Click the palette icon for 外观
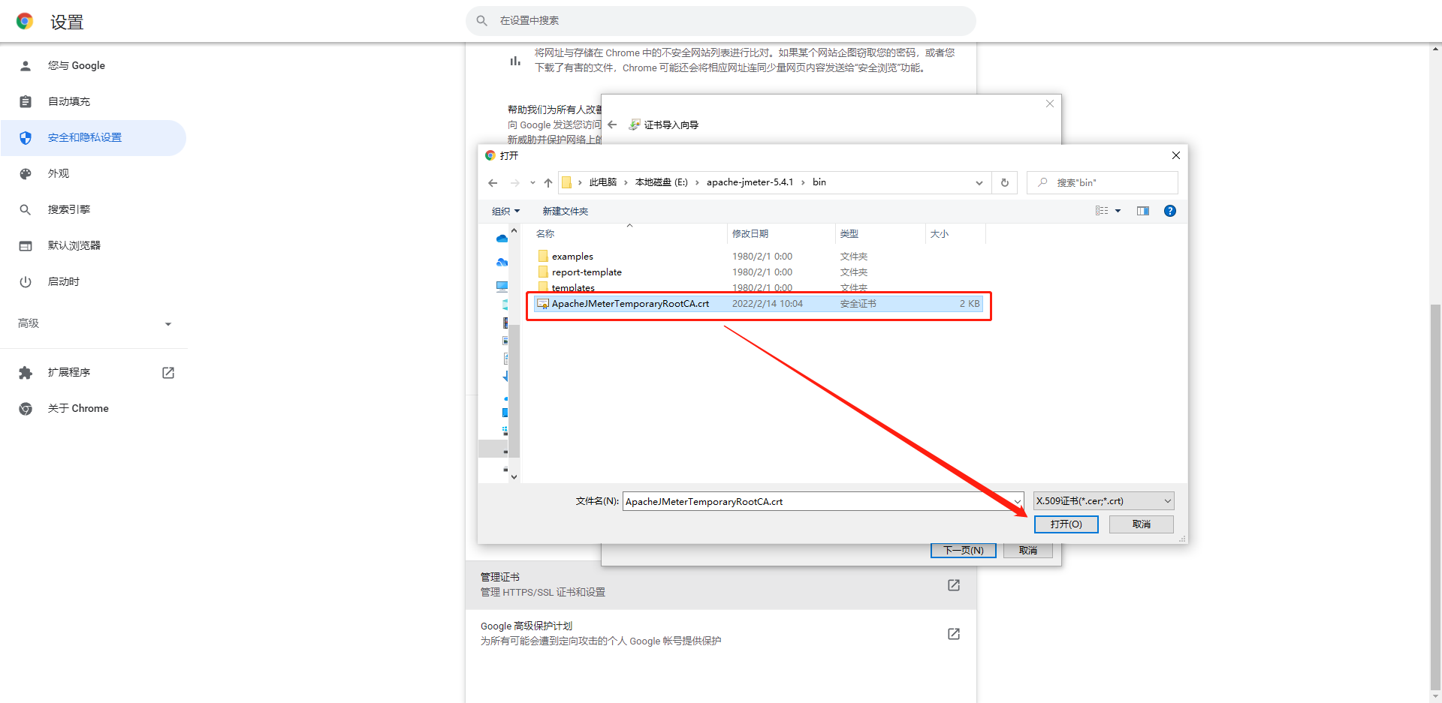This screenshot has height=703, width=1442. tap(26, 174)
